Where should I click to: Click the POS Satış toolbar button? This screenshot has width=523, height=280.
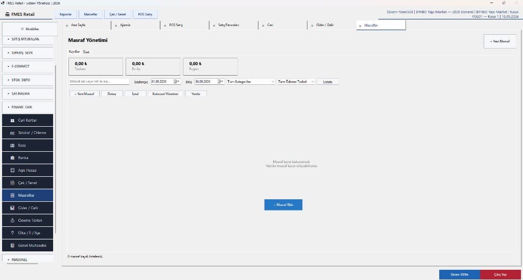[145, 14]
